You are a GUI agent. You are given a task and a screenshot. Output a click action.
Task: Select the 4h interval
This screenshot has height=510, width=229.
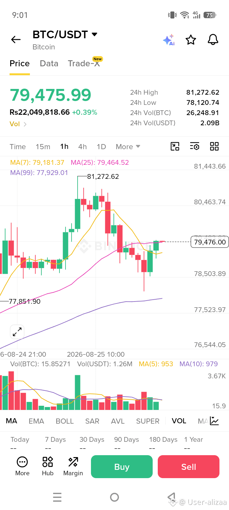tap(82, 147)
